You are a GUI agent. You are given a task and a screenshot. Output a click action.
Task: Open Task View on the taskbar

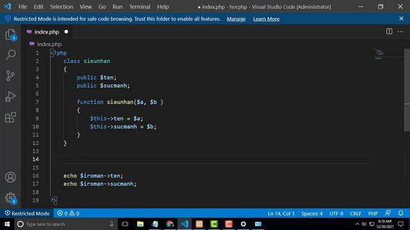coord(125,224)
